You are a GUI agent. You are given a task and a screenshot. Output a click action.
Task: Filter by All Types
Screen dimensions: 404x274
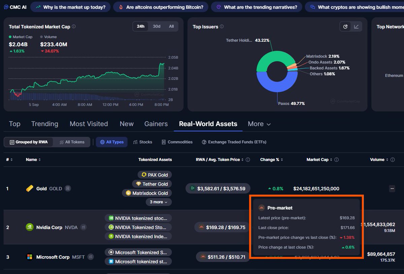click(111, 142)
